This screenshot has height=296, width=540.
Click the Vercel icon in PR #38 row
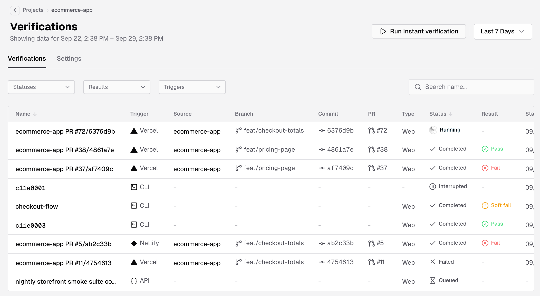pos(134,150)
